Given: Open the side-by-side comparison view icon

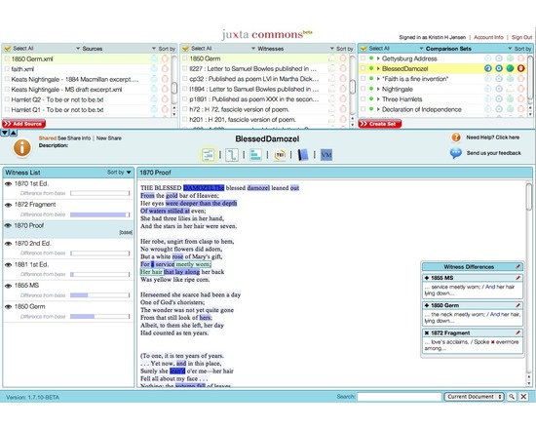Looking at the screenshot, I should click(232, 155).
